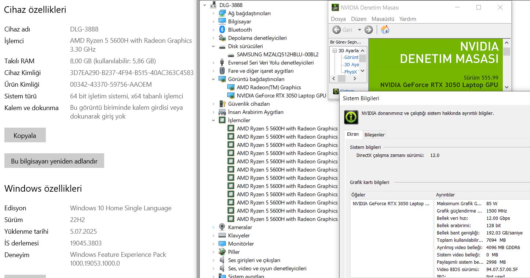The width and height of the screenshot is (530, 278).
Task: Click the İşlemciler processor category icon
Action: tap(222, 120)
